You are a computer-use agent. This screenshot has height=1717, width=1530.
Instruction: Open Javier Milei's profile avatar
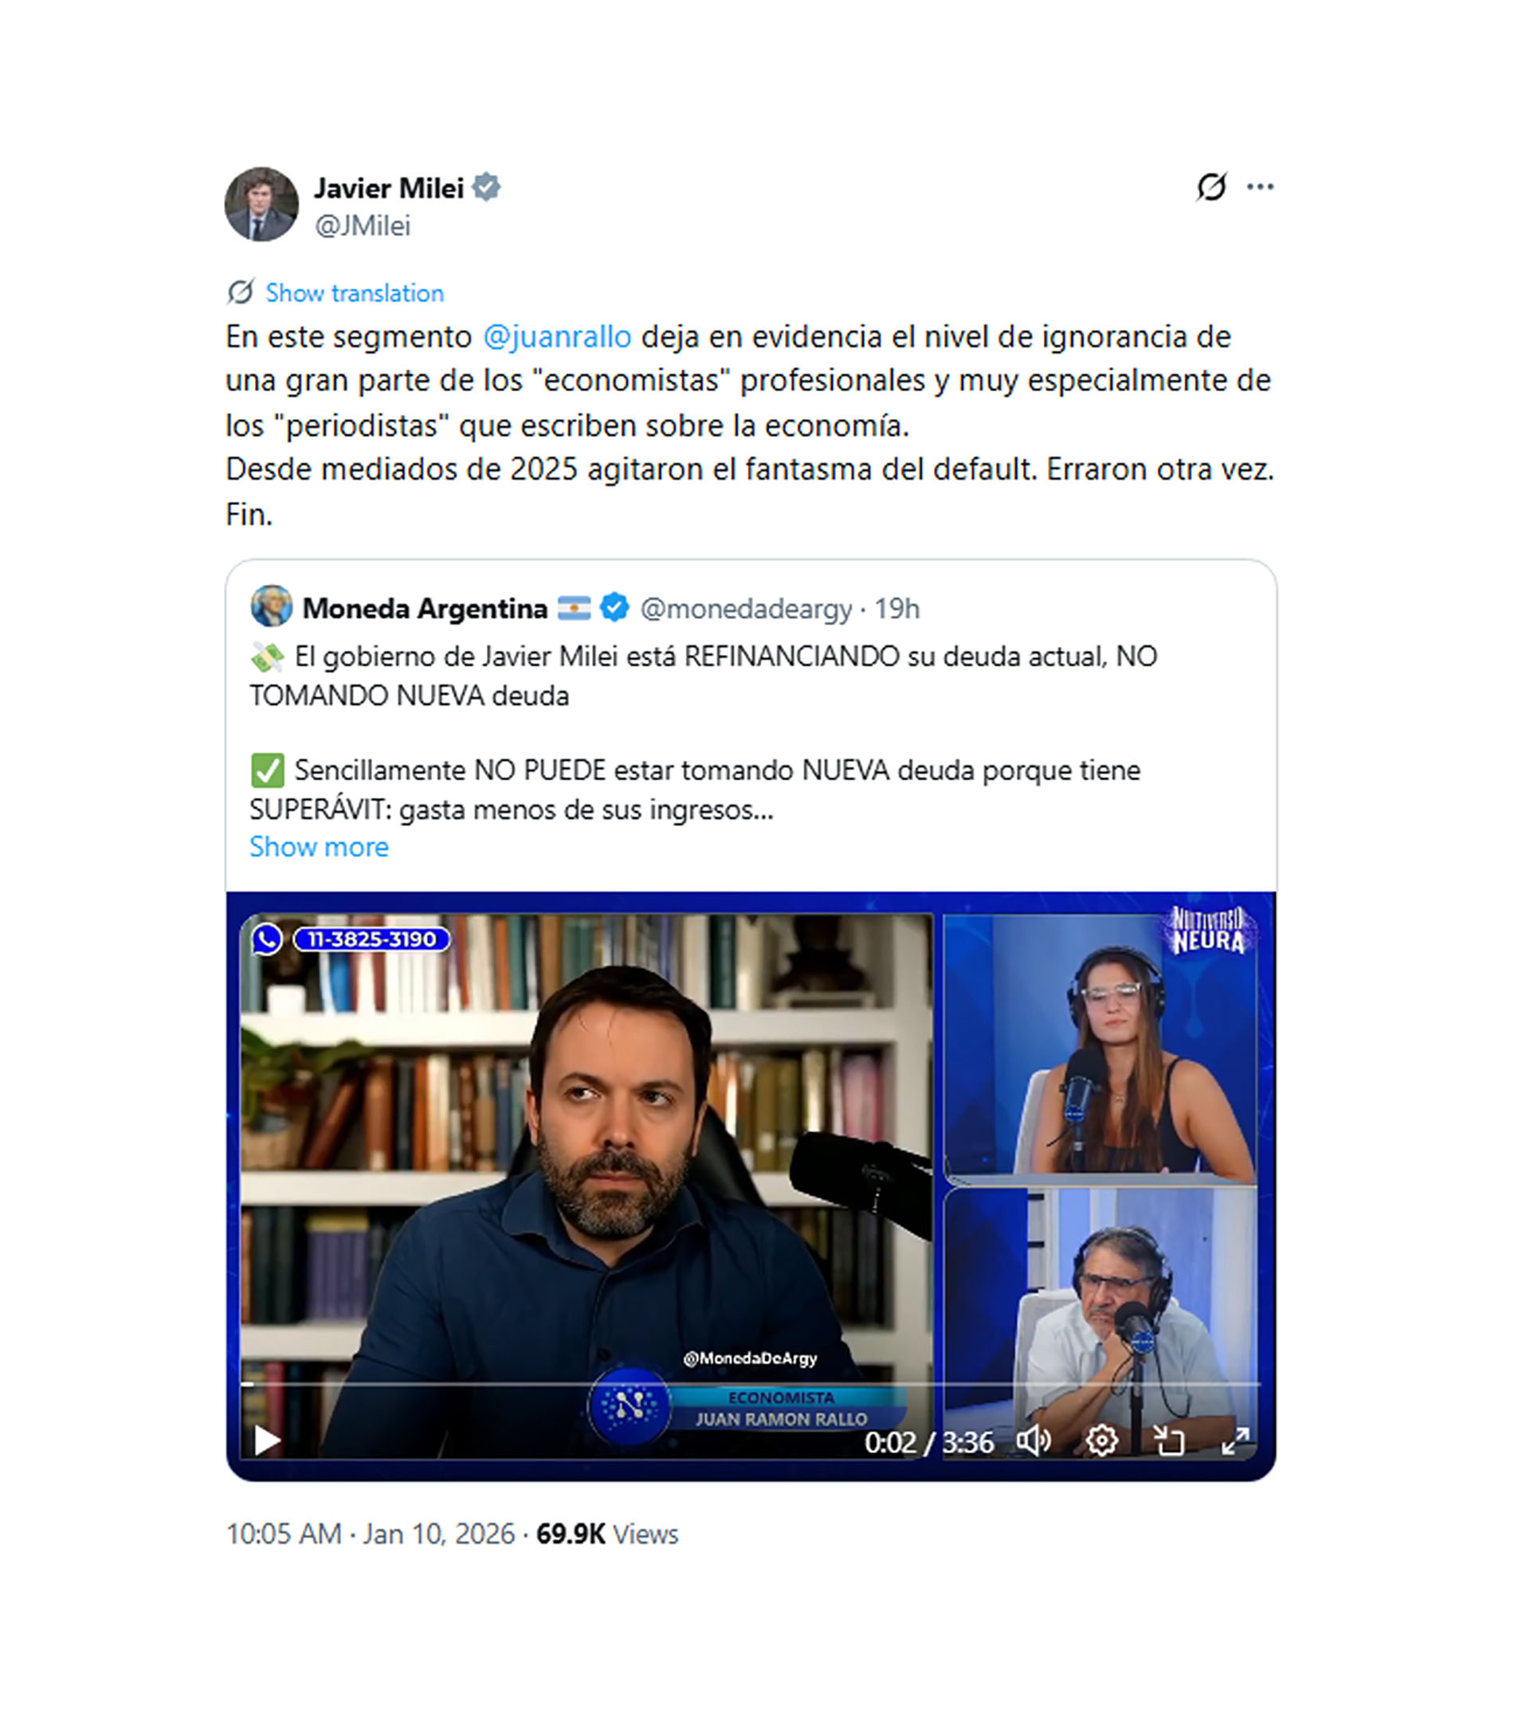[x=261, y=204]
